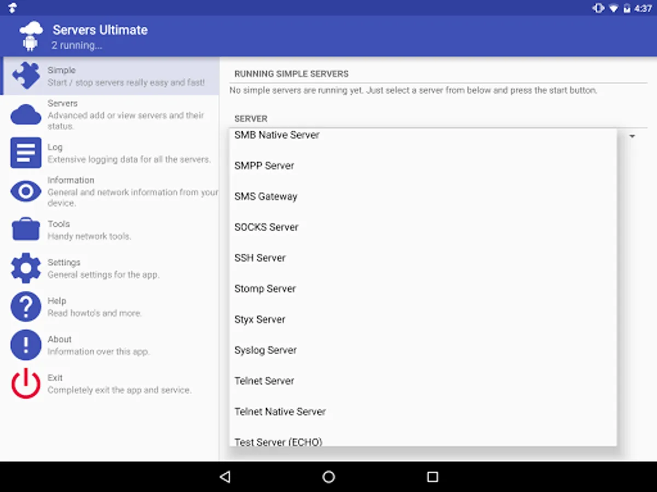This screenshot has width=657, height=492.
Task: Pick Test Server (ECHO) entry
Action: tap(423, 438)
